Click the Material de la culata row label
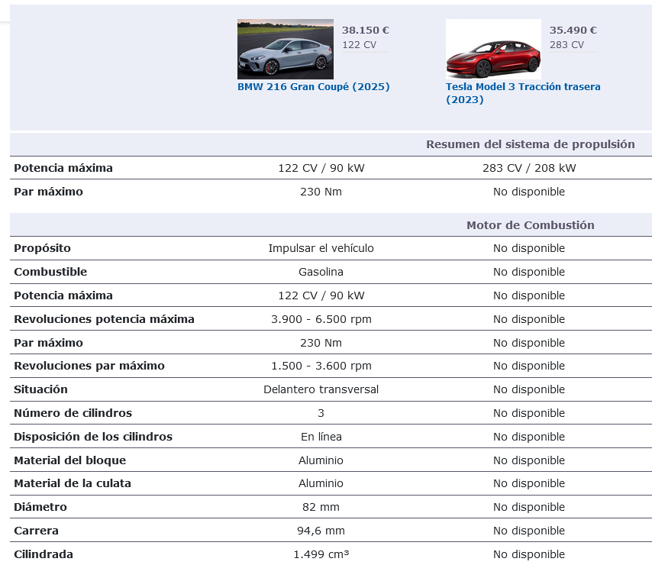 tap(73, 483)
